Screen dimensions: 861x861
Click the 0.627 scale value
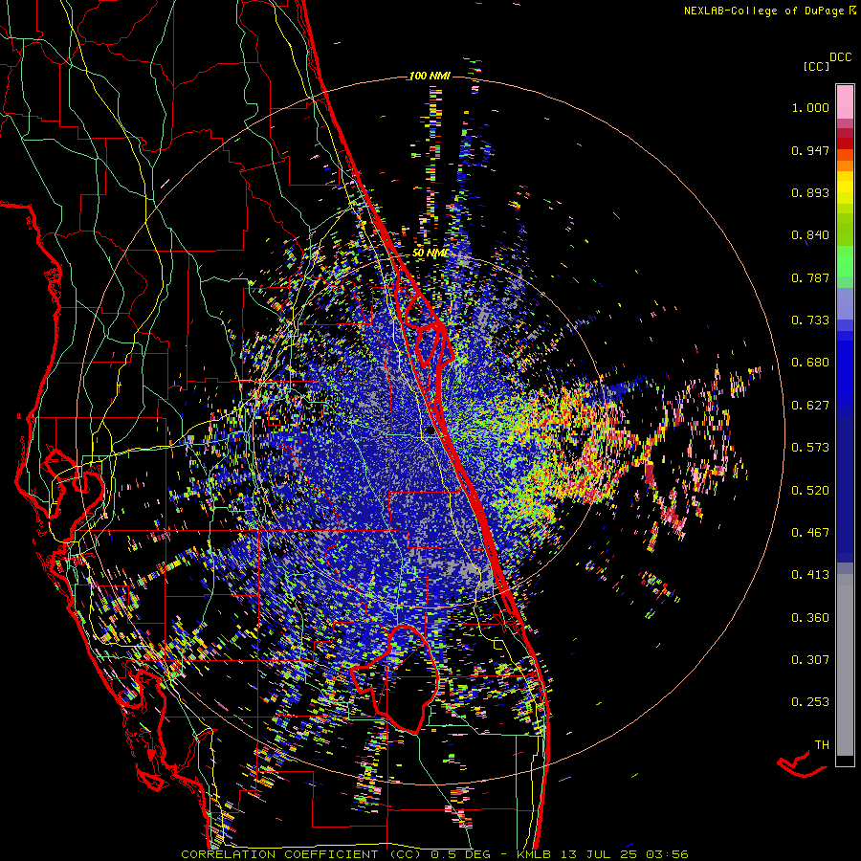tap(810, 406)
